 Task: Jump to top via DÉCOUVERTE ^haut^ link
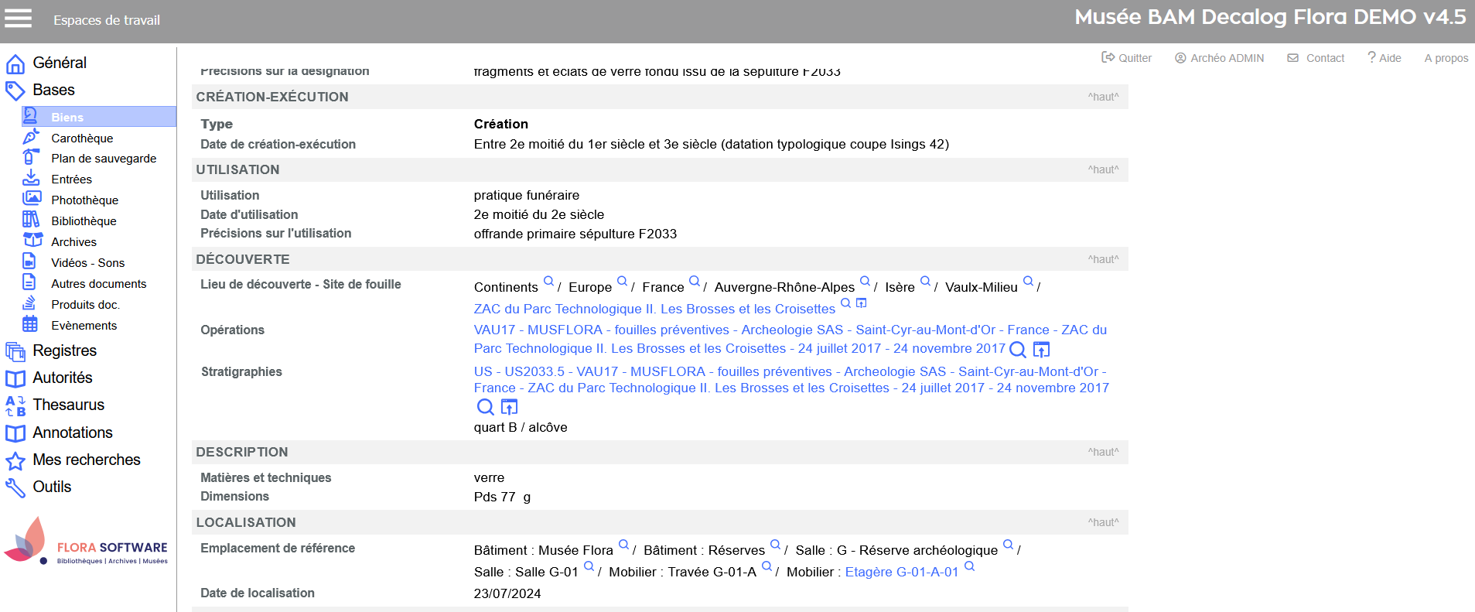(1102, 259)
